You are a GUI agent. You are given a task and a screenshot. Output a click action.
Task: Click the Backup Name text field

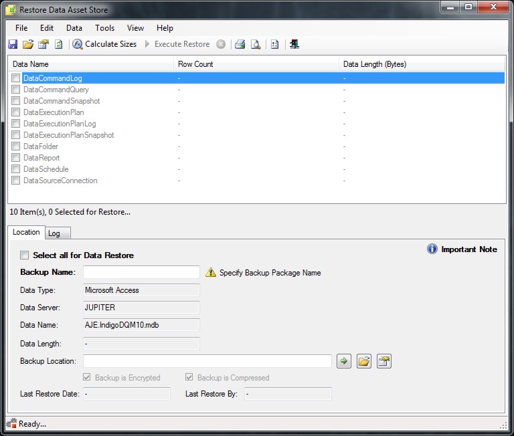tap(141, 272)
